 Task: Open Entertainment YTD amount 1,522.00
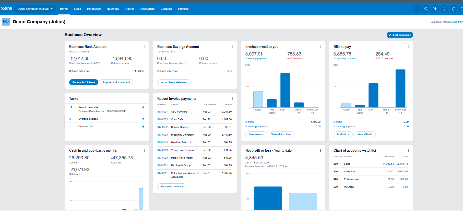(x=403, y=179)
